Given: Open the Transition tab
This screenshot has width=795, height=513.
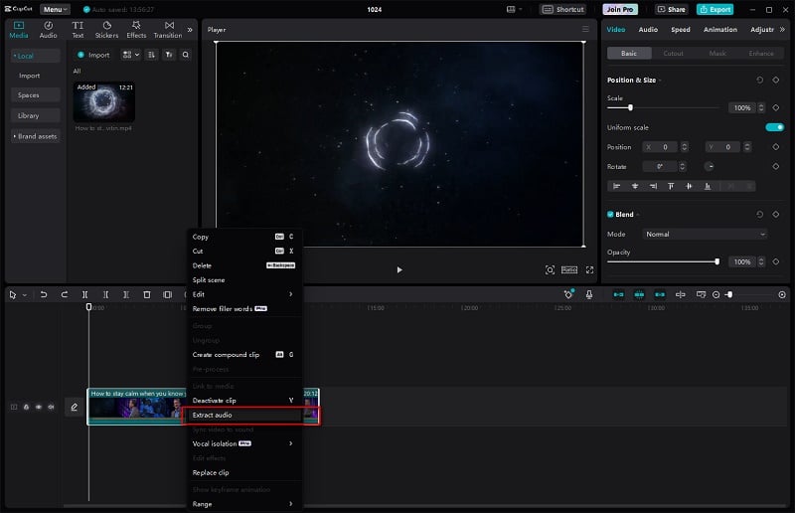Looking at the screenshot, I should tap(168, 30).
